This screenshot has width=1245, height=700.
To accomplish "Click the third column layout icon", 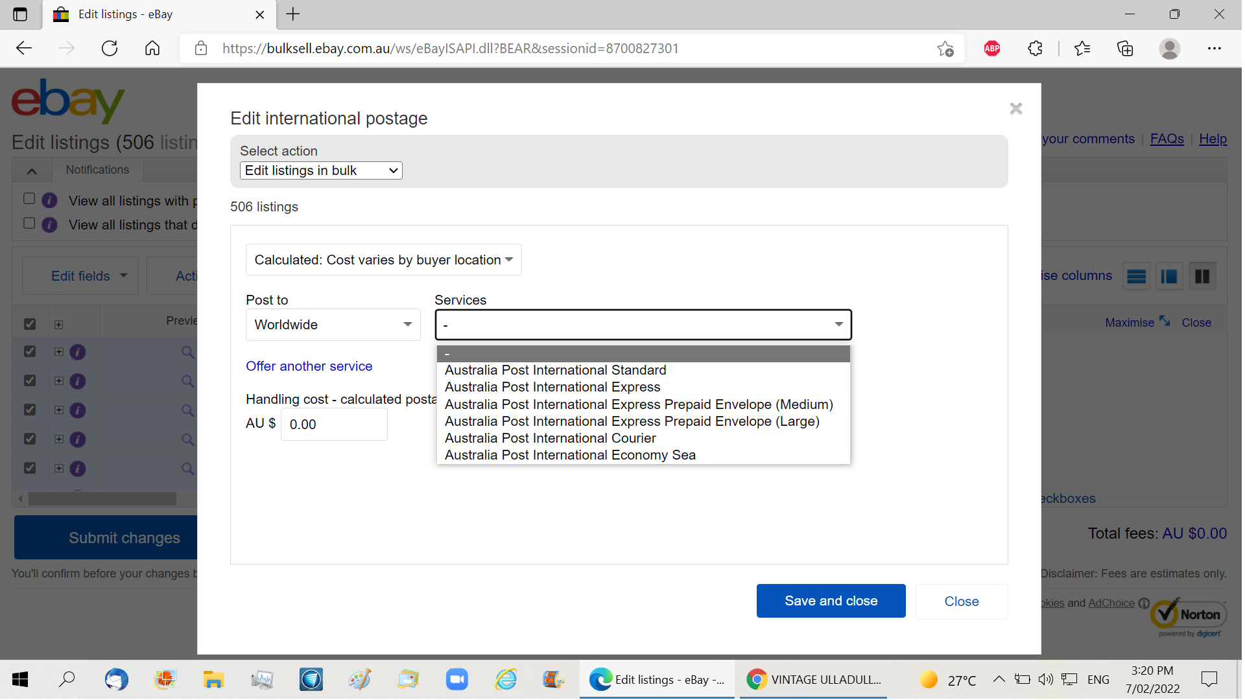I will (x=1202, y=277).
